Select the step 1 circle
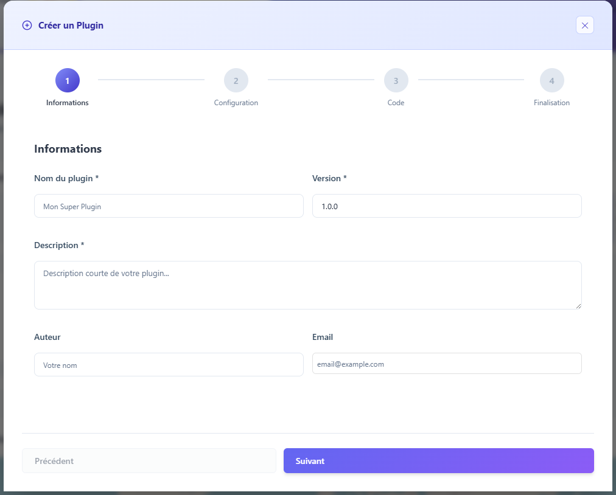The height and width of the screenshot is (495, 616). (x=68, y=80)
